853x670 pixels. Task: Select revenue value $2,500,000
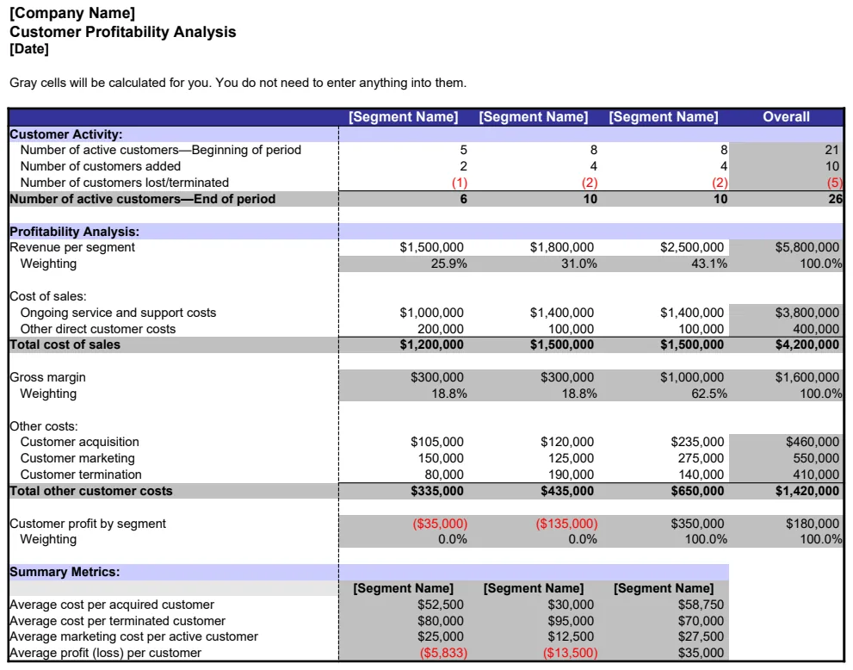[x=692, y=247]
